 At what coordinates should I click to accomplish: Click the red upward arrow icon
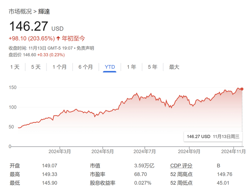(x=58, y=38)
